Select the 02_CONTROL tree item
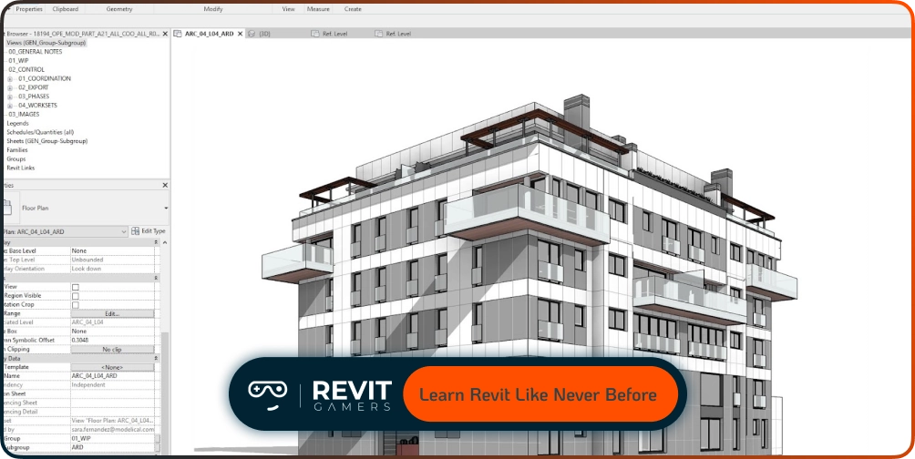This screenshot has height=459, width=915. (26, 69)
